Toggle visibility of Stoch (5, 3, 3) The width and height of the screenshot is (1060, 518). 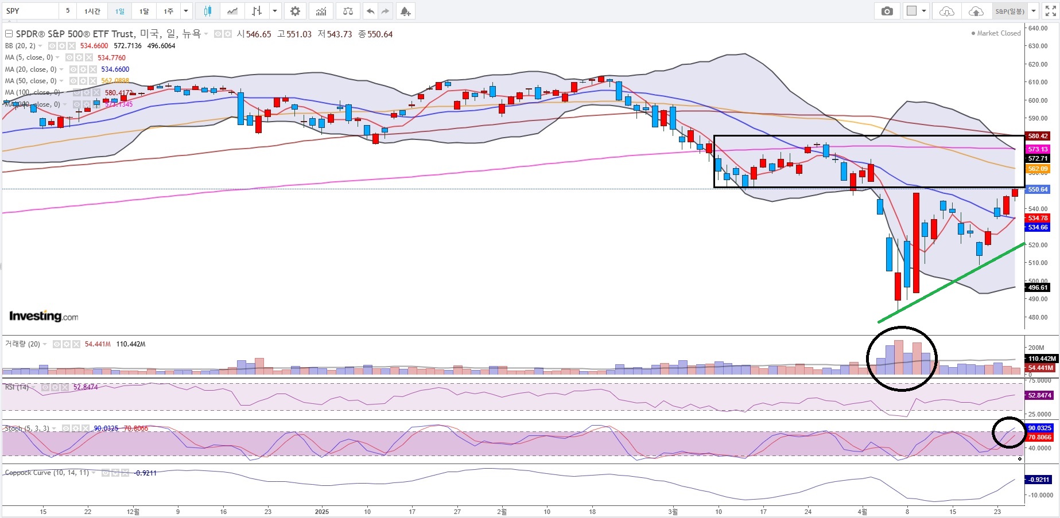pyautogui.click(x=65, y=429)
